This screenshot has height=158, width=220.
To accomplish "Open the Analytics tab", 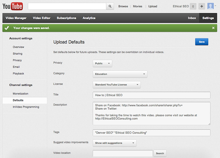I will [89, 18].
